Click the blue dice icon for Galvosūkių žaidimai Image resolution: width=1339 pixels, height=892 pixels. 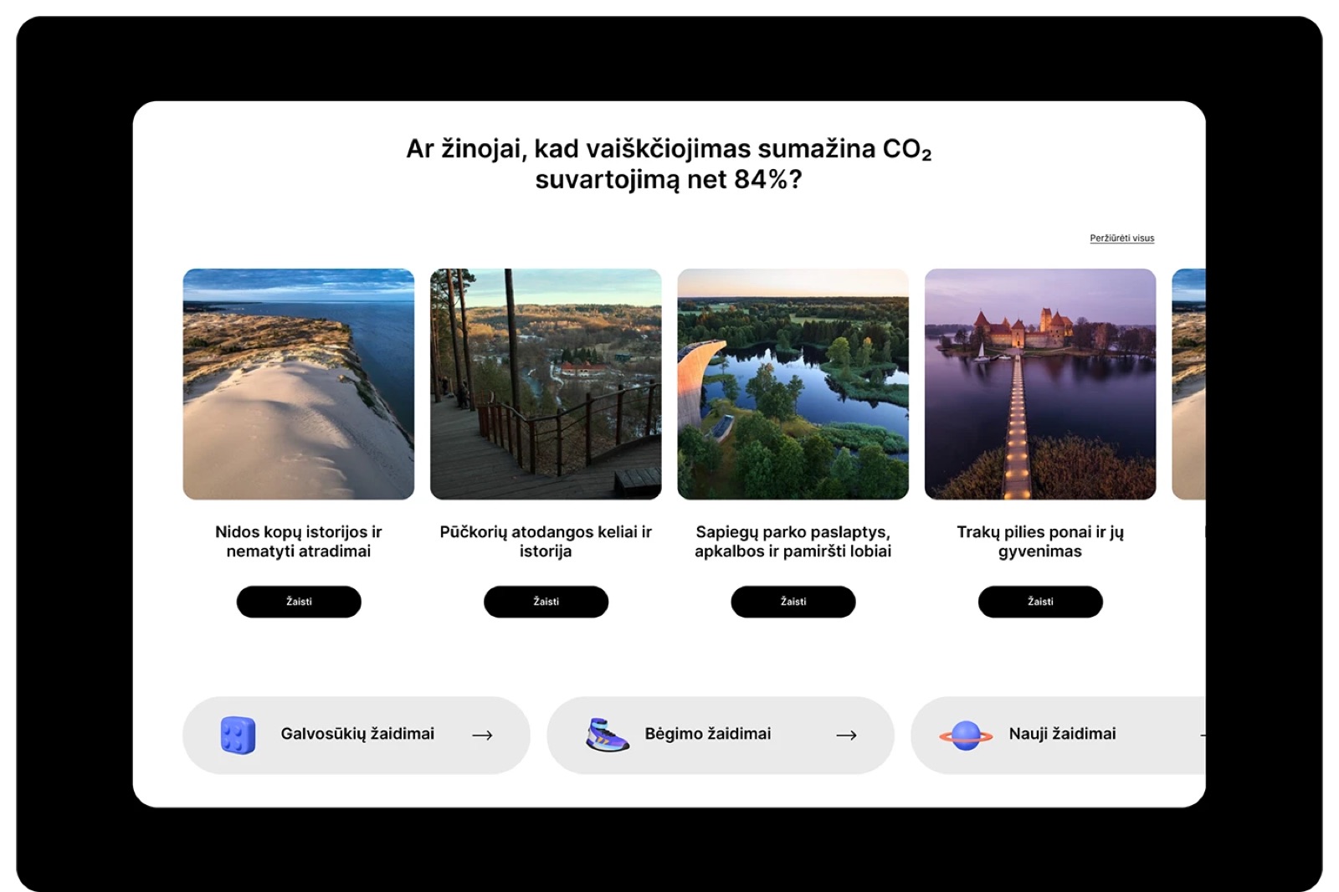coord(238,736)
